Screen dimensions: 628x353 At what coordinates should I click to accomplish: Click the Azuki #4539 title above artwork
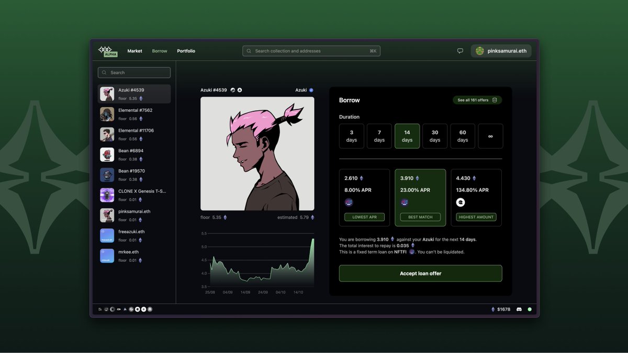pyautogui.click(x=214, y=90)
